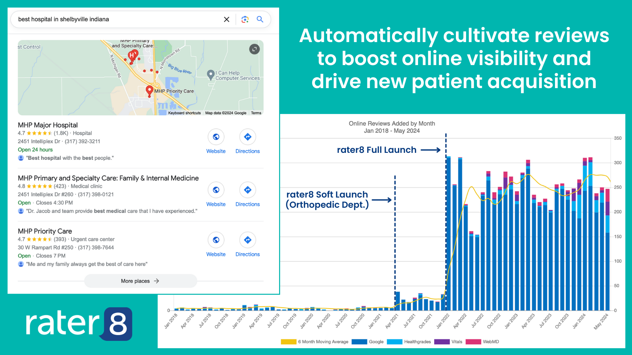Expand the map with fullscreen icon
The width and height of the screenshot is (632, 355).
(254, 49)
